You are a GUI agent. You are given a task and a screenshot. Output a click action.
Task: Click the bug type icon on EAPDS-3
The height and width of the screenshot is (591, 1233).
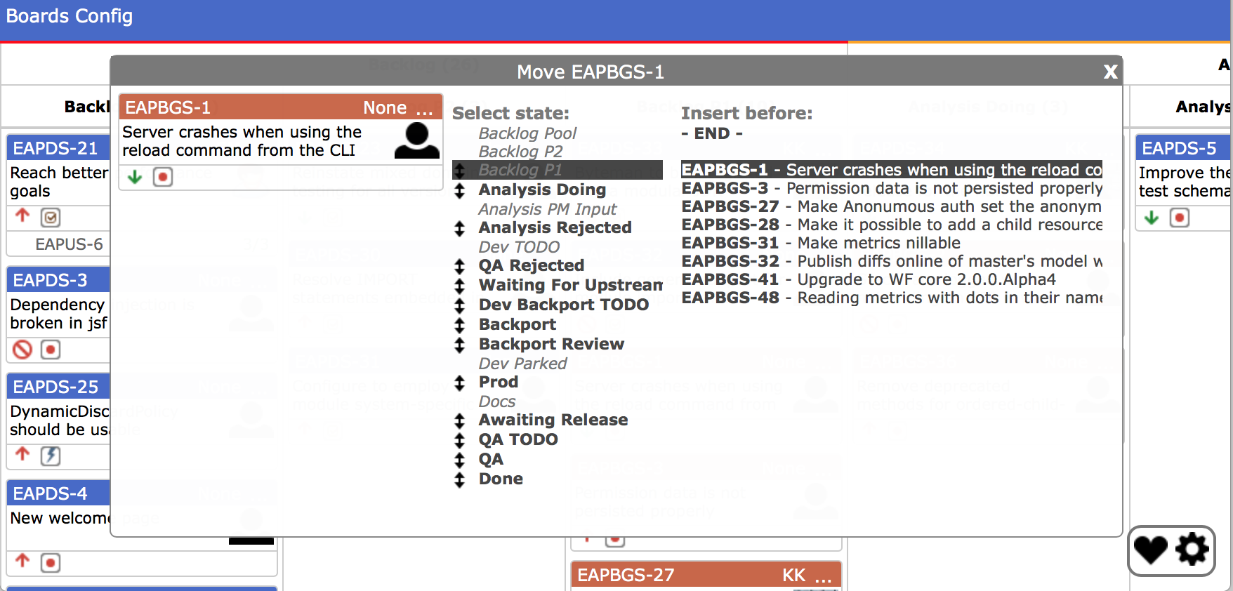point(51,350)
